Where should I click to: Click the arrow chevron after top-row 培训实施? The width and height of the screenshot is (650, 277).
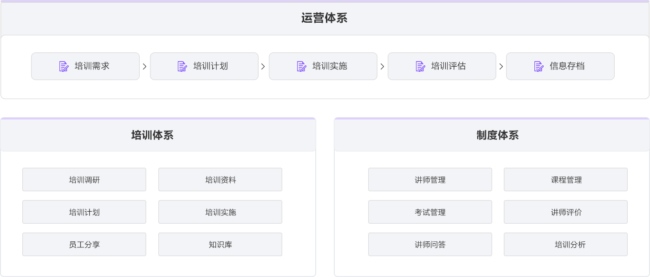382,66
